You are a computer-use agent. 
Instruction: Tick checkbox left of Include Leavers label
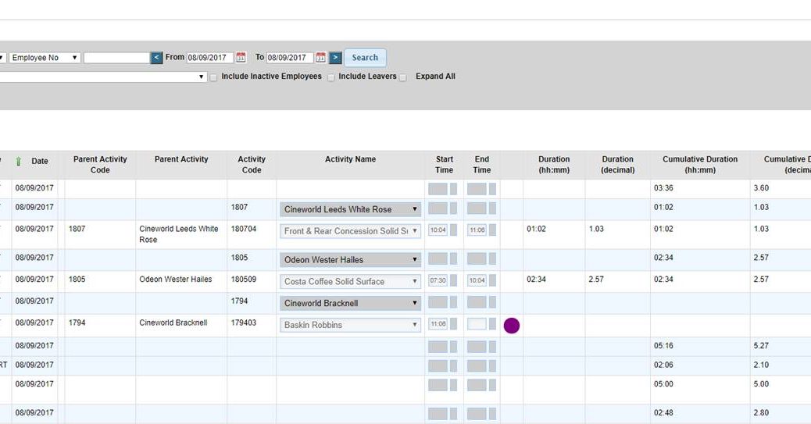[x=331, y=77]
